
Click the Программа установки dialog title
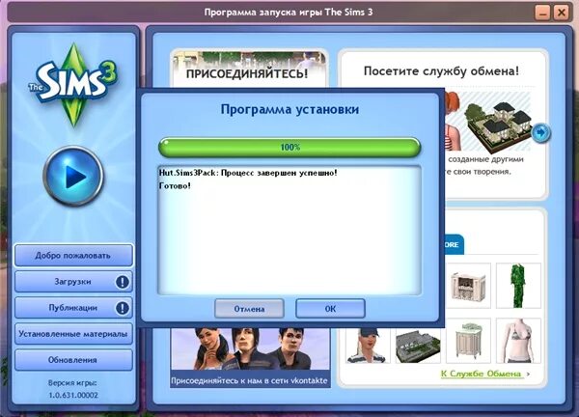289,110
